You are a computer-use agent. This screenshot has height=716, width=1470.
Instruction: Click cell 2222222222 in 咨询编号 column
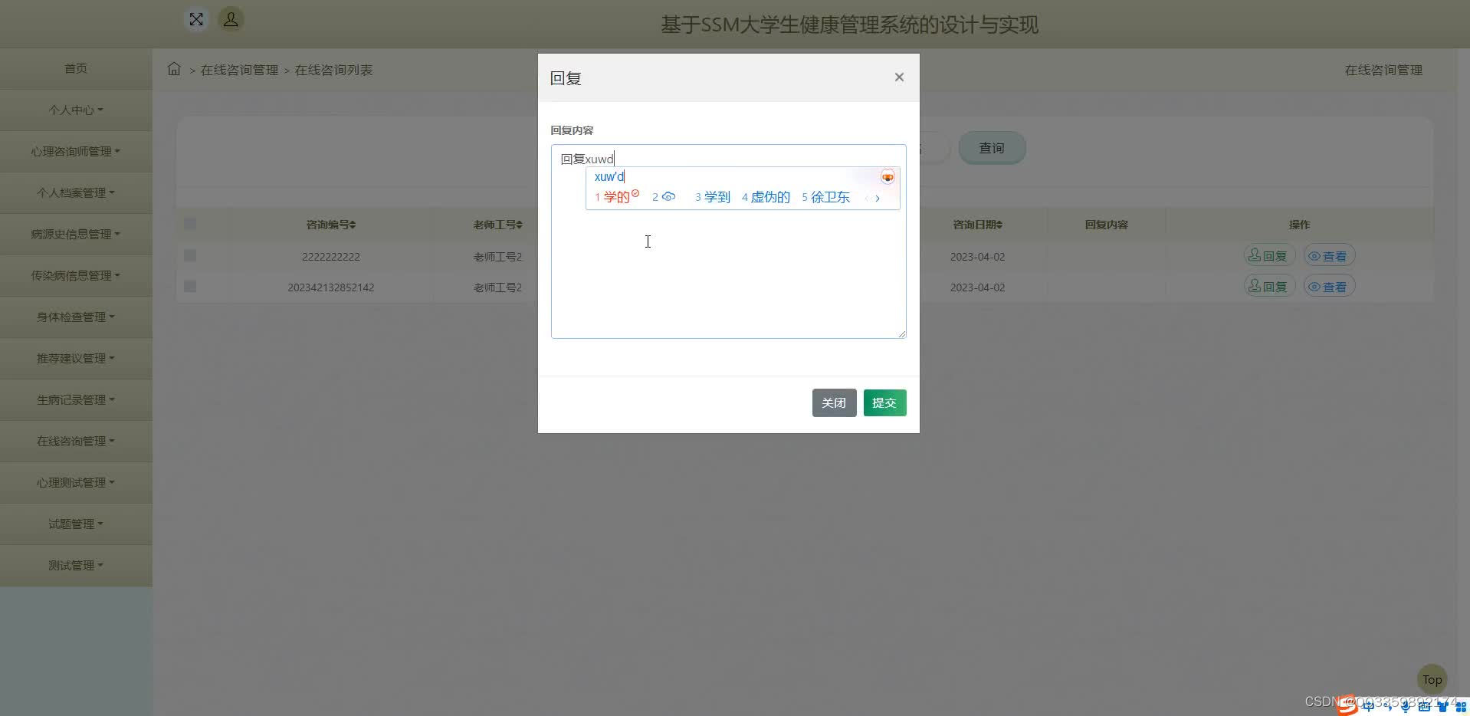click(331, 257)
